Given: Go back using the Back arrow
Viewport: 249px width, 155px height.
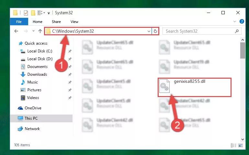Looking at the screenshot, I should click(x=16, y=31).
